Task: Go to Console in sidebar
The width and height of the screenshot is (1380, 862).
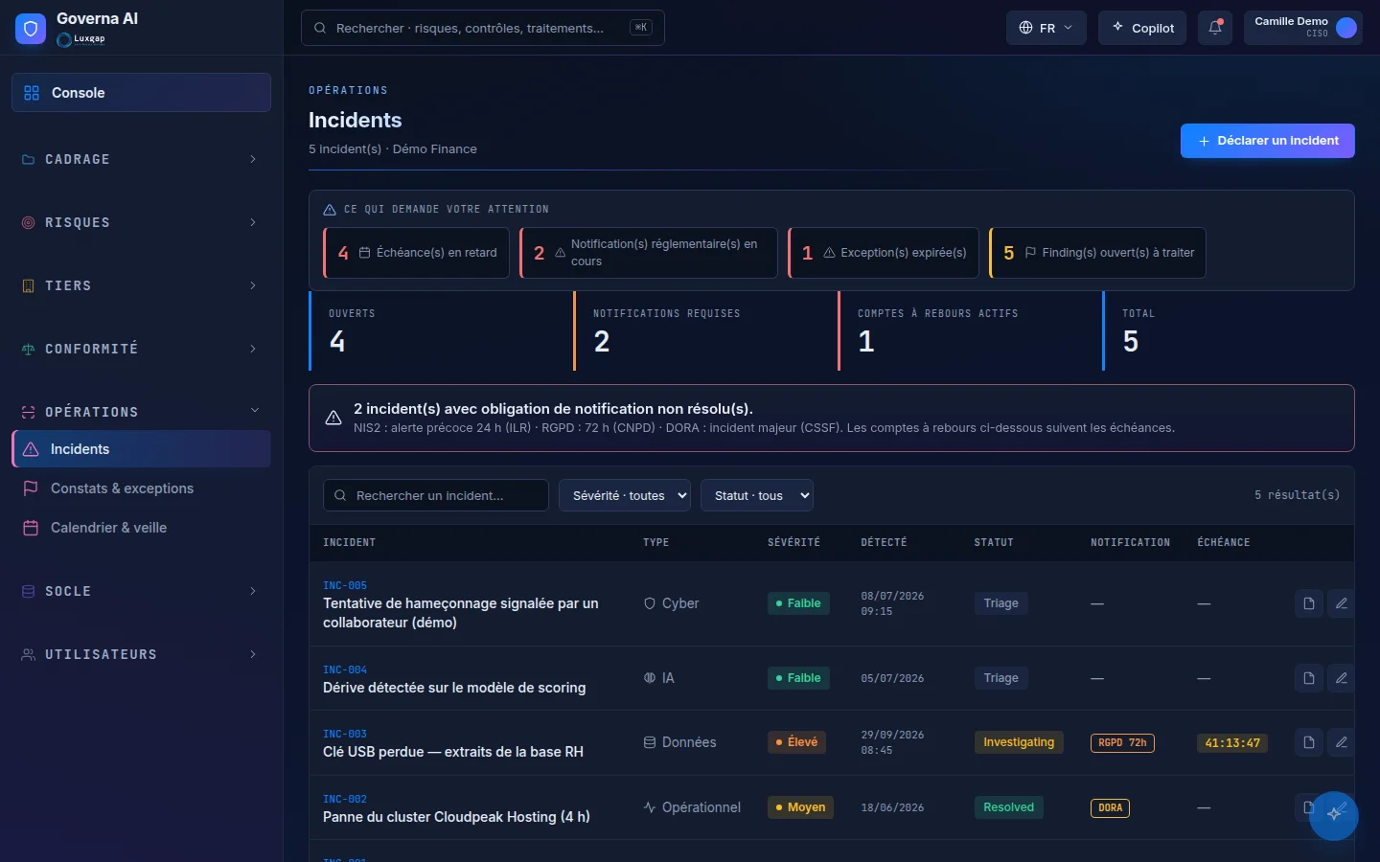Action: (x=141, y=93)
